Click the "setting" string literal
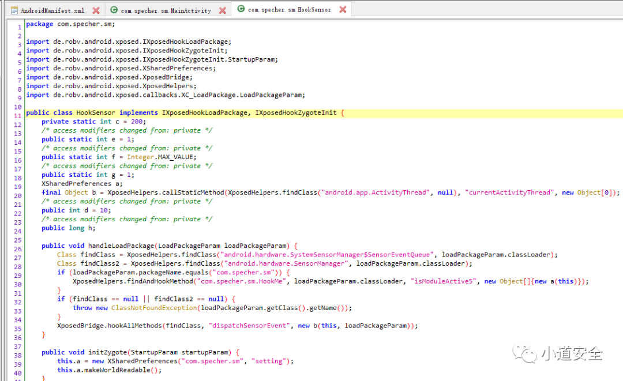Screen dimensions: 623x381 [x=269, y=361]
